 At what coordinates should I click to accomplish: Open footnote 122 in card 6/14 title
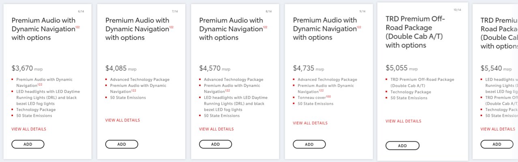tap(77, 27)
